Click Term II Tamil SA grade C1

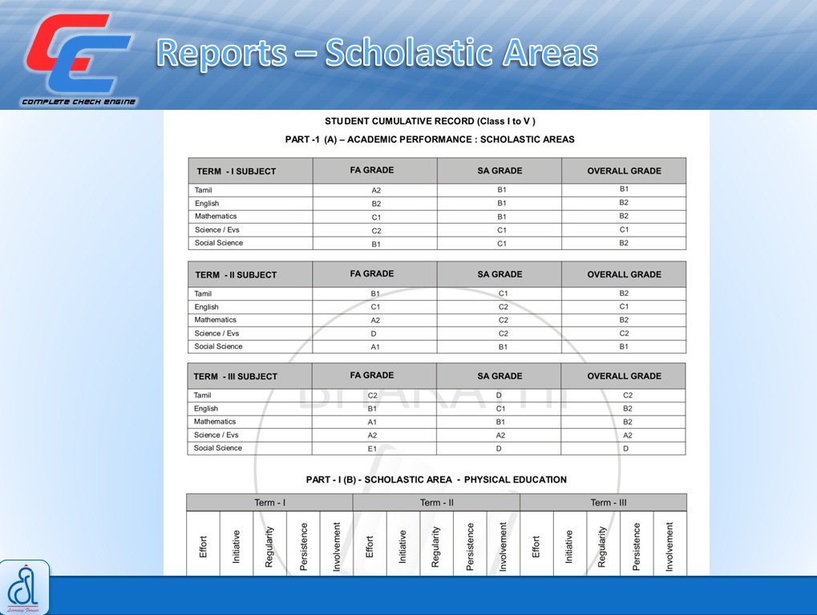point(503,293)
